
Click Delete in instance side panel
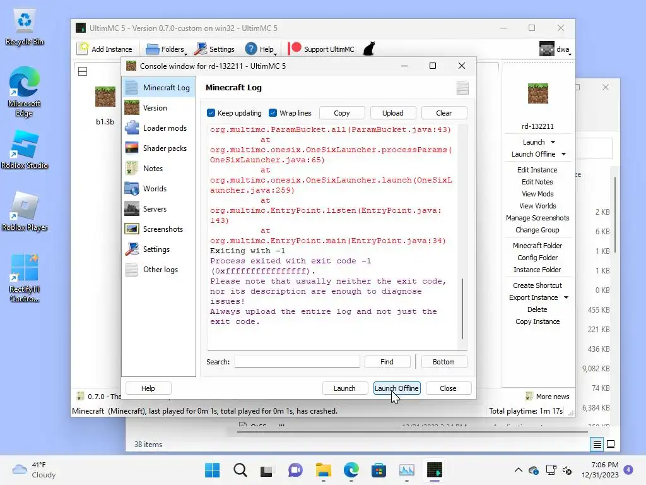pos(537,309)
